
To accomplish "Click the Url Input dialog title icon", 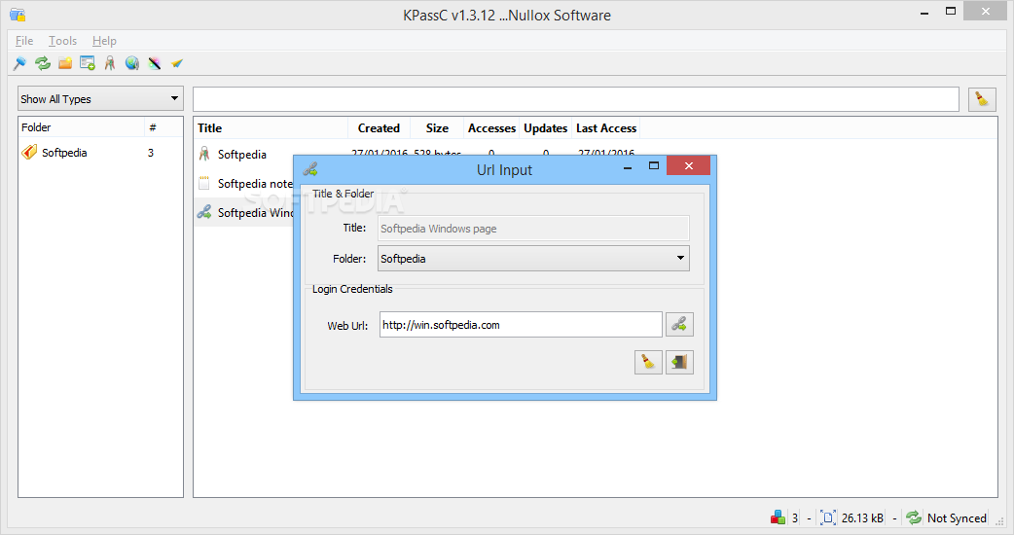I will coord(310,170).
